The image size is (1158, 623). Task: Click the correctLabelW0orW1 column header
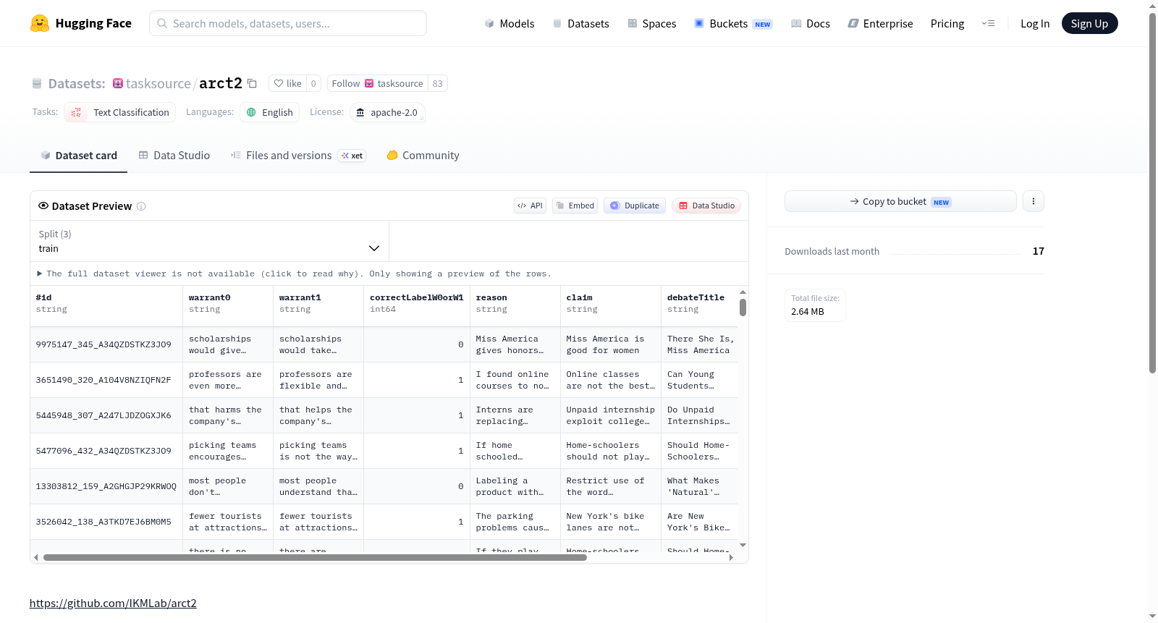coord(417,306)
